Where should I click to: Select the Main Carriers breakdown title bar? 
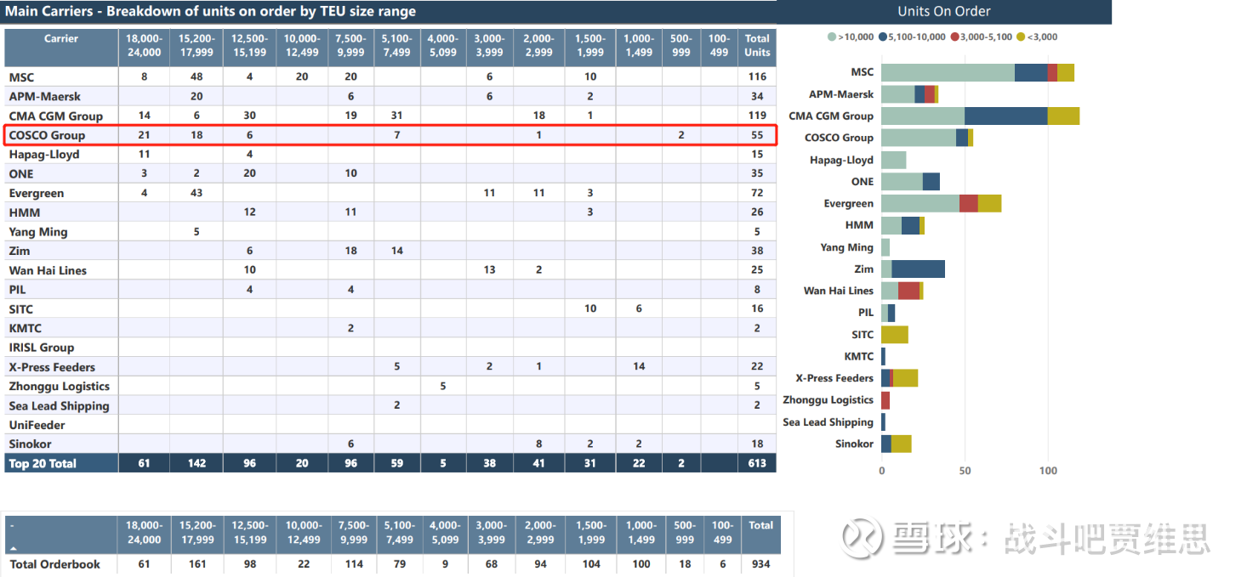tap(388, 12)
